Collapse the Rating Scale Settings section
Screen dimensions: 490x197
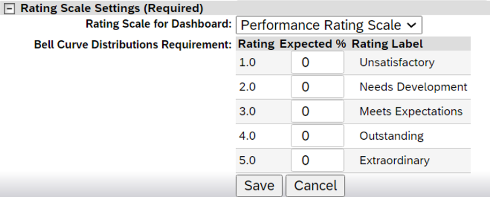click(10, 9)
